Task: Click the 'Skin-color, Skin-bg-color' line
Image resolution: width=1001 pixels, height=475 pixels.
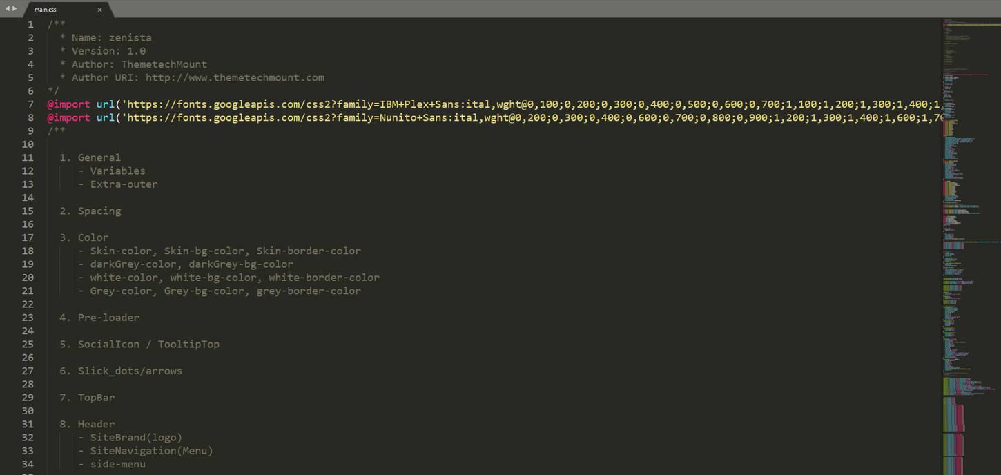Action: click(x=220, y=251)
